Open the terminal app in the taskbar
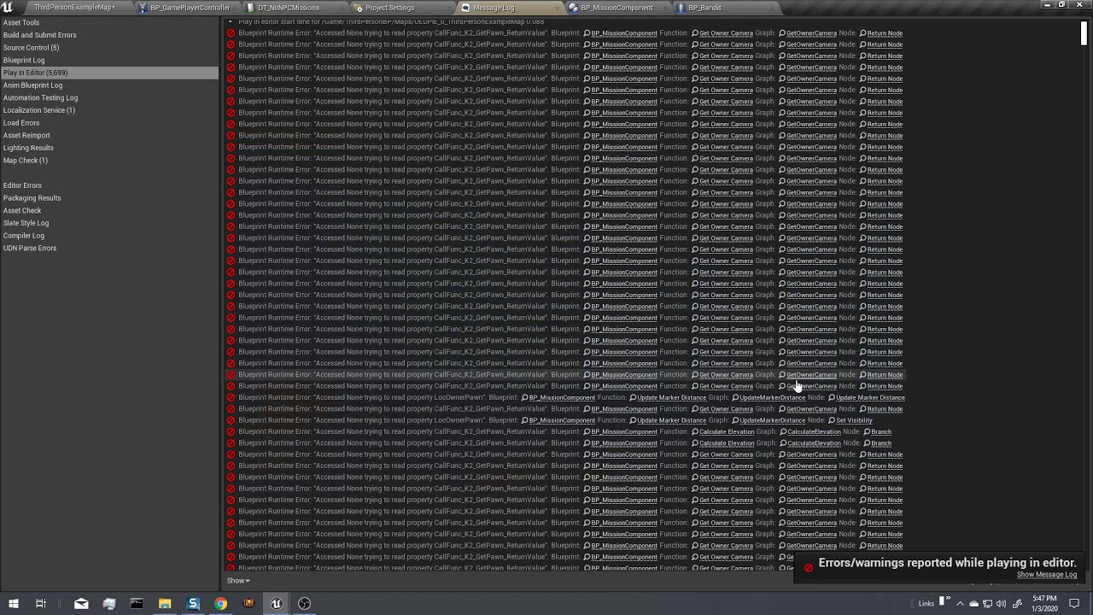This screenshot has height=615, width=1093. point(137,604)
